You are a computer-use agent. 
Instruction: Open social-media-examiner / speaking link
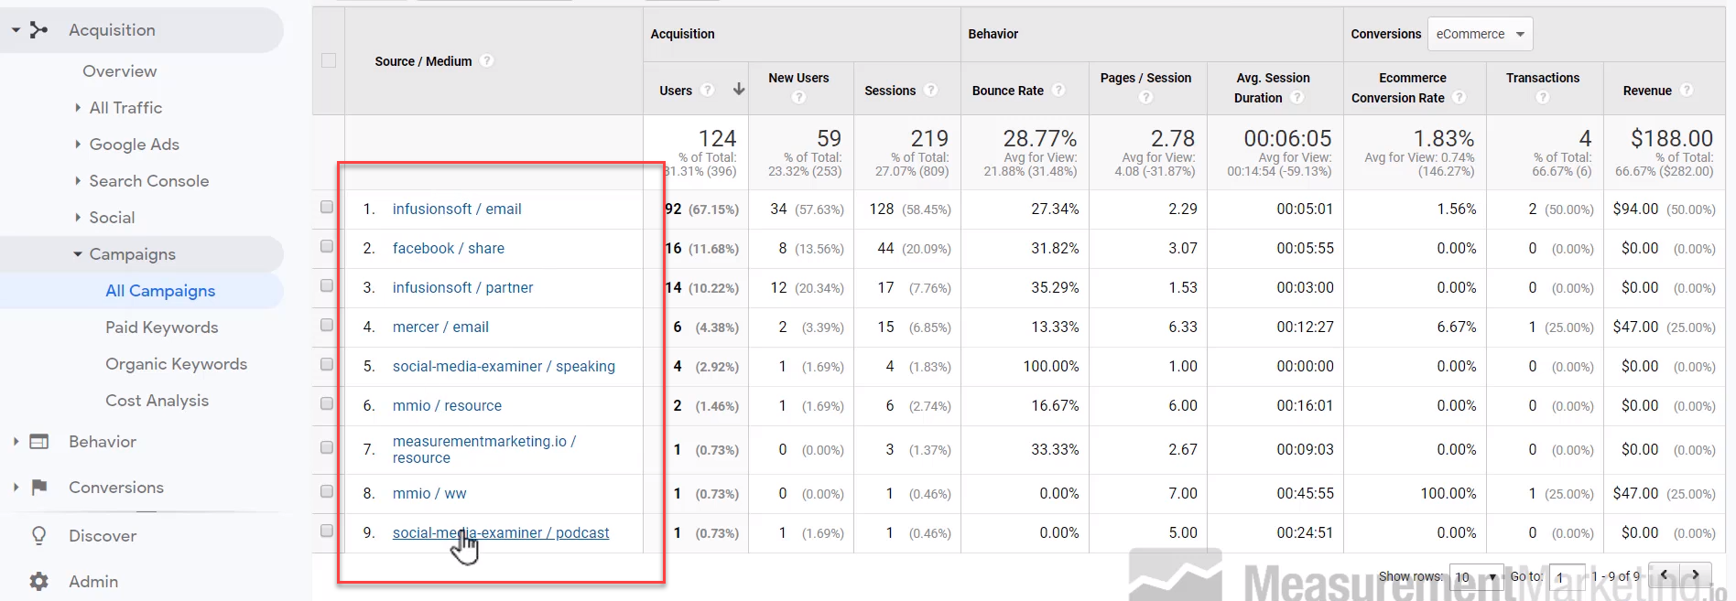point(504,366)
